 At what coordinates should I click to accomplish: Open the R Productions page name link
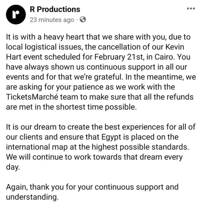55,10
